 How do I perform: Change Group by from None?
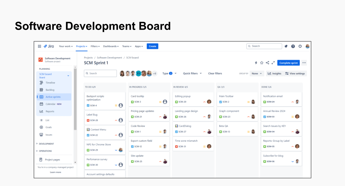(257, 73)
